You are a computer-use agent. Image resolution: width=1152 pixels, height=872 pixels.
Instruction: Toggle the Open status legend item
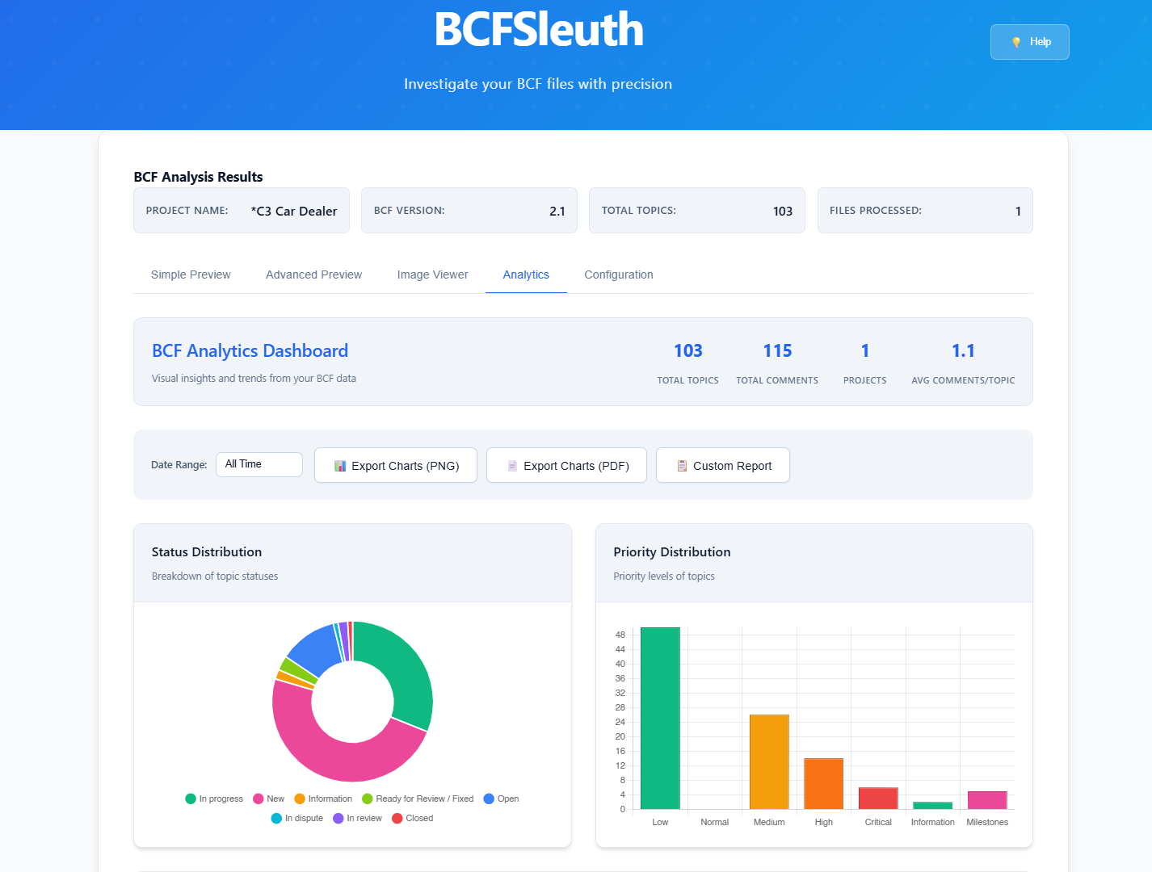click(x=501, y=799)
